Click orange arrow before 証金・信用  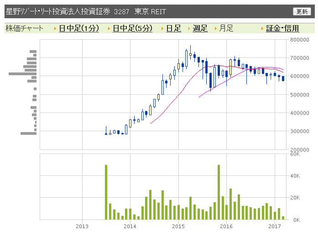(x=262, y=29)
